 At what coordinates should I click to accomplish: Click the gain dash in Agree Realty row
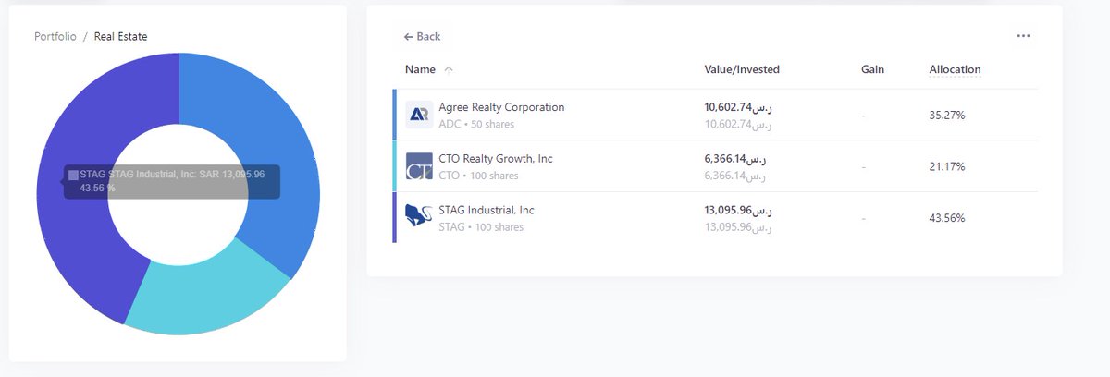pyautogui.click(x=863, y=116)
